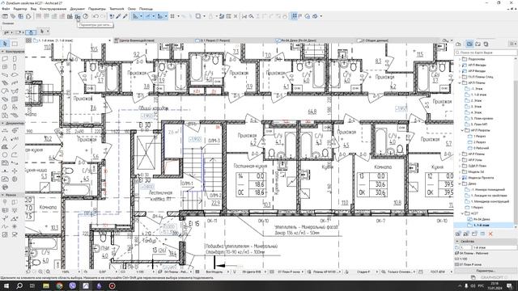Image resolution: width=518 pixels, height=291 pixels.
Task: Toggle Snap Guides button in toolbar
Action: (x=147, y=16)
